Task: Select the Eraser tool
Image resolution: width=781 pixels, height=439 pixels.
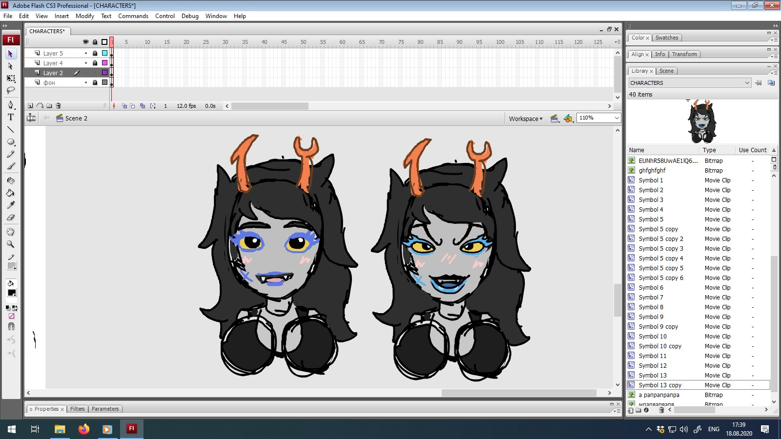Action: (x=11, y=218)
